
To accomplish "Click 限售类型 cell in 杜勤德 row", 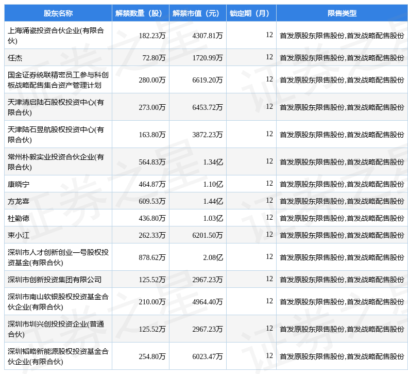I will coord(342,218).
